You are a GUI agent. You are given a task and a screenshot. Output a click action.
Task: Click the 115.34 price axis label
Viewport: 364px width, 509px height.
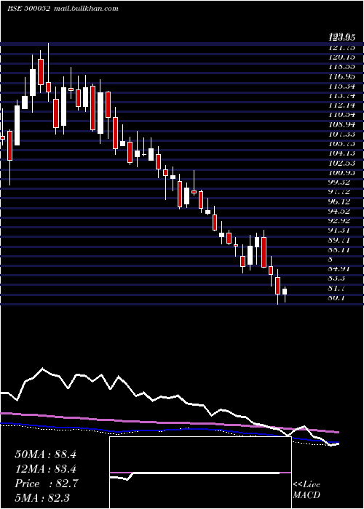point(341,87)
